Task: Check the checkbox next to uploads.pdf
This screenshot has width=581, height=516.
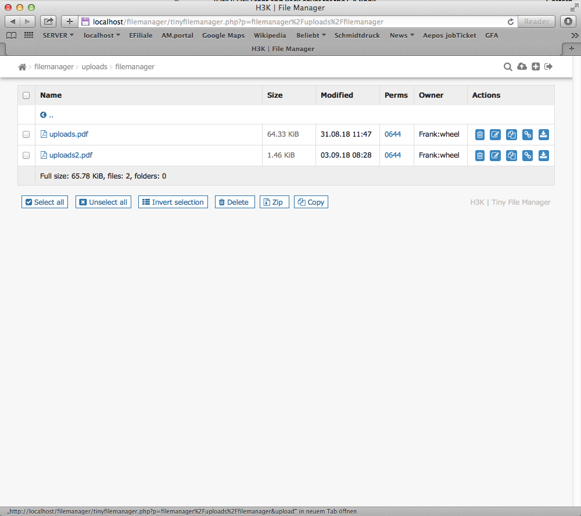Action: coord(26,134)
